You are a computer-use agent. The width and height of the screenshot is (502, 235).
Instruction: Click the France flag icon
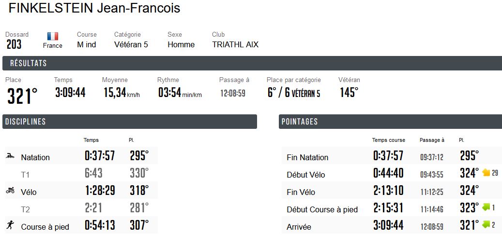point(52,36)
